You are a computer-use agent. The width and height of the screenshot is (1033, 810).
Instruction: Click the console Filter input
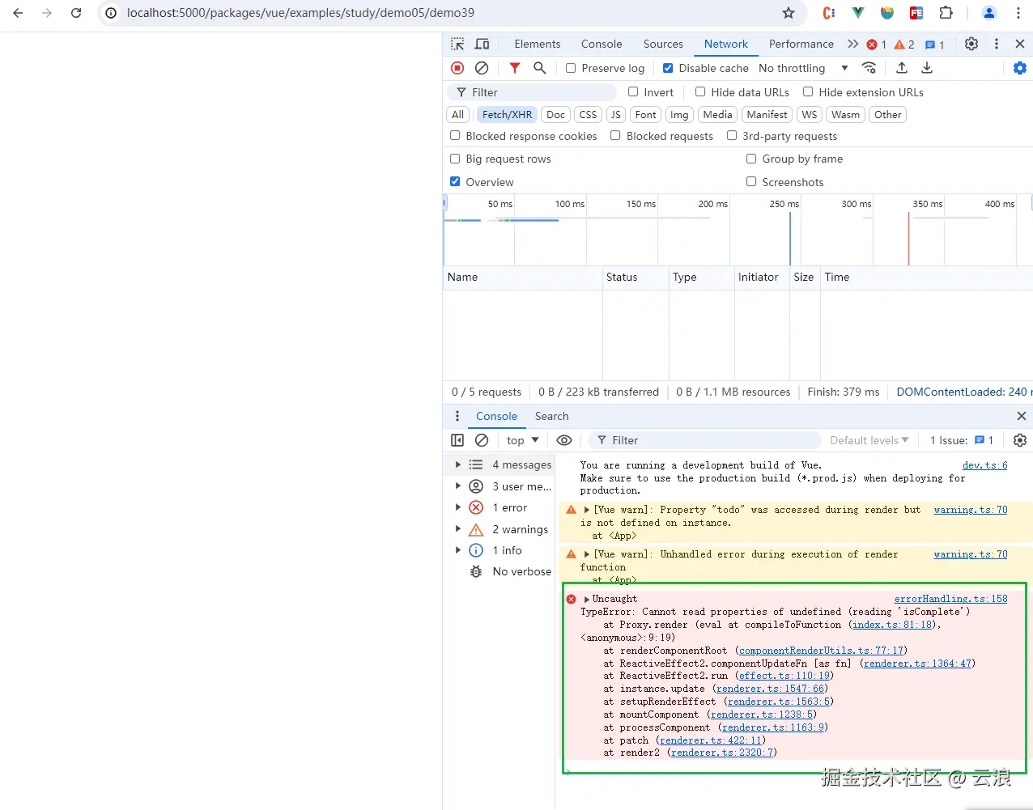[704, 440]
